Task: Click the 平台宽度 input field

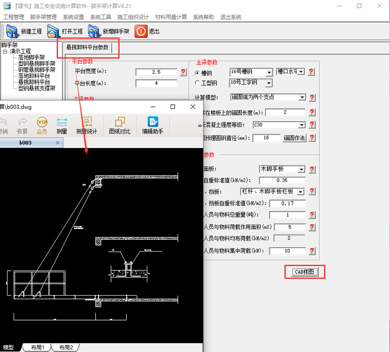Action: coord(156,72)
